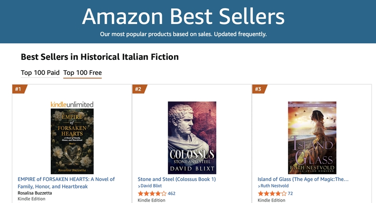
Task: Visit Ruth Nestvold author page
Action: 274,186
